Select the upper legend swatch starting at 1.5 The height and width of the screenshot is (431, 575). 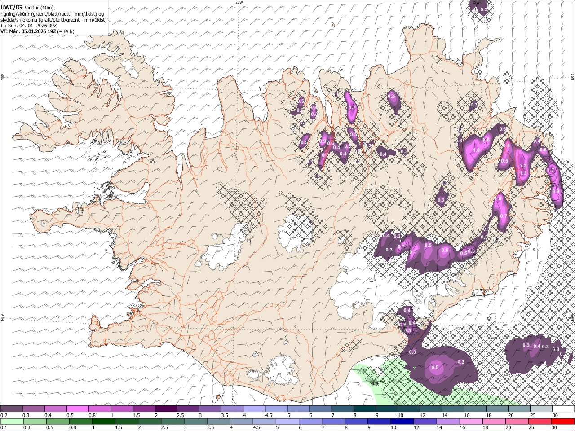(143, 409)
